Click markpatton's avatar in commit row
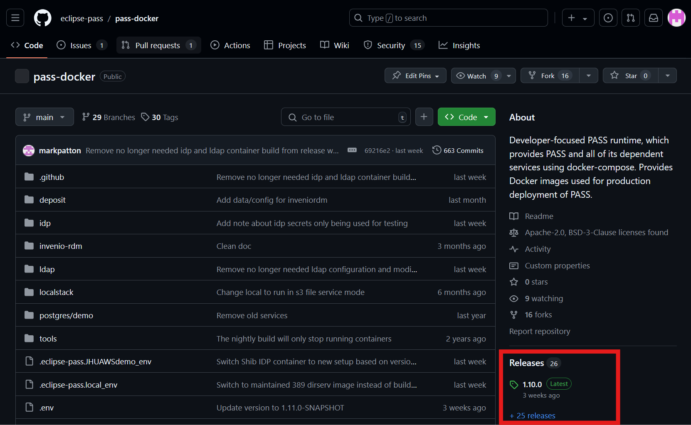691x425 pixels. click(x=29, y=150)
